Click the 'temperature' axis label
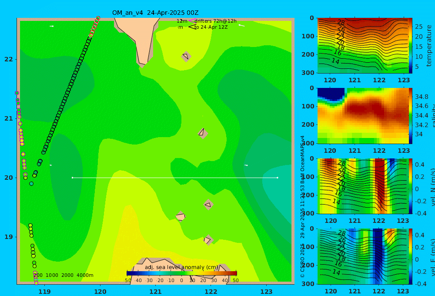Image resolution: width=435 pixels, height=296 pixels. point(429,46)
